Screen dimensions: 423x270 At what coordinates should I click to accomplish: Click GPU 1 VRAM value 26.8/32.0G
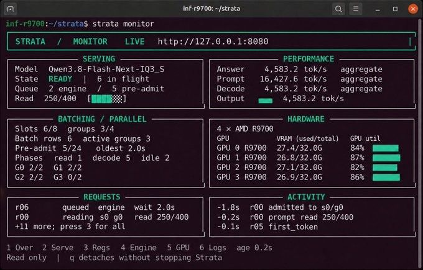pyautogui.click(x=299, y=158)
